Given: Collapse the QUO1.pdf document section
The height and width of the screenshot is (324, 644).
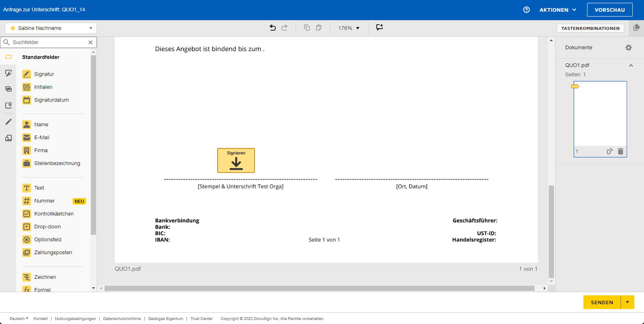Looking at the screenshot, I should [x=631, y=65].
